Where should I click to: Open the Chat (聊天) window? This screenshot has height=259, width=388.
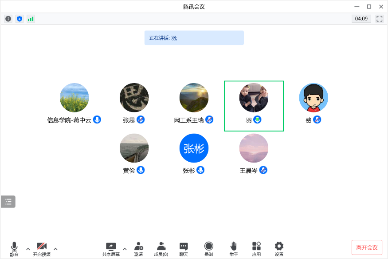(184, 248)
